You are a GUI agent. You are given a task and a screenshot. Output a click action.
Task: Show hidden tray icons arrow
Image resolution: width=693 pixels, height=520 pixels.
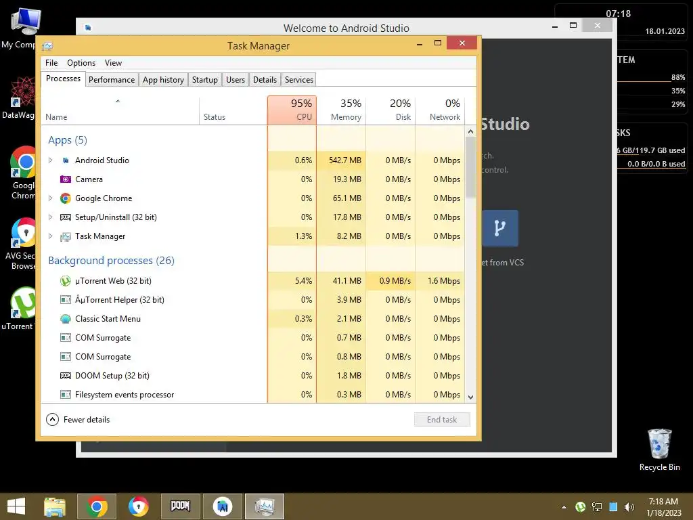point(564,507)
